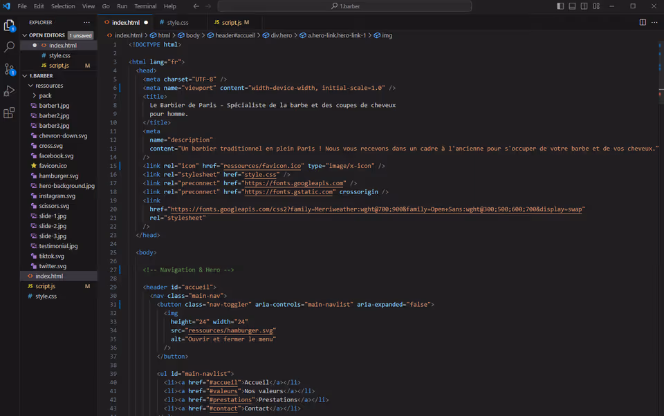Toggle the panel visibility control
The height and width of the screenshot is (416, 664).
572,6
